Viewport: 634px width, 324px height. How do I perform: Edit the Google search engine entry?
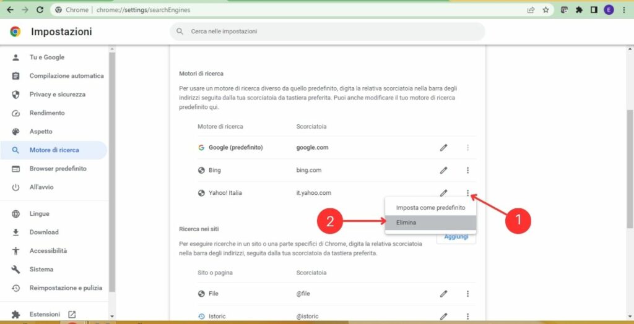coord(443,148)
